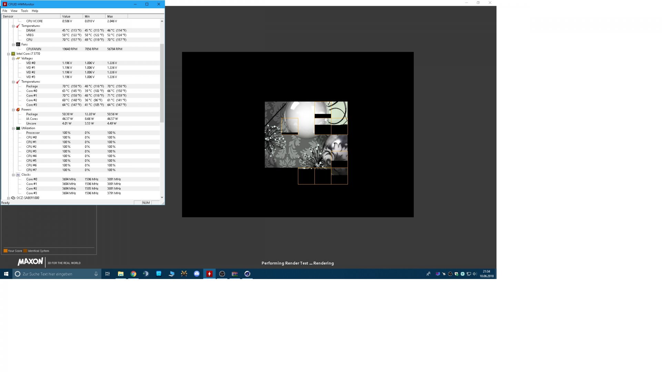Click the Utilization group icon
The image size is (662, 372).
click(x=18, y=128)
